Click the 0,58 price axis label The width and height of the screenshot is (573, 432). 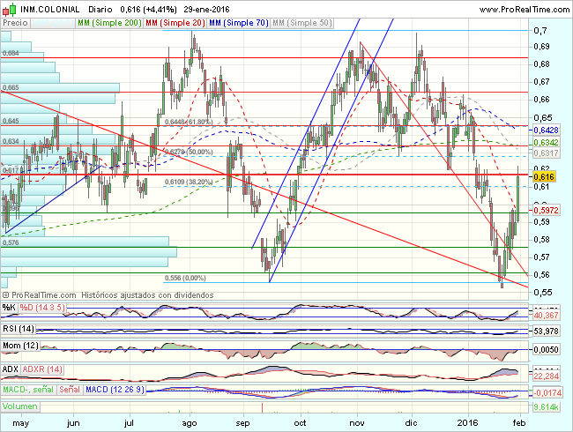pyautogui.click(x=541, y=240)
